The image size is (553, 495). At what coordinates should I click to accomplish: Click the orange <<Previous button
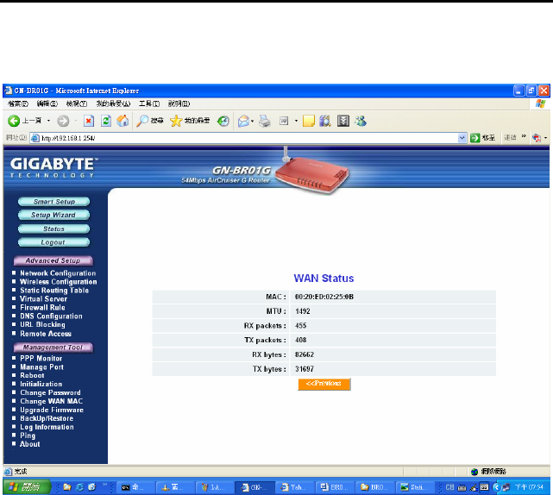point(324,384)
